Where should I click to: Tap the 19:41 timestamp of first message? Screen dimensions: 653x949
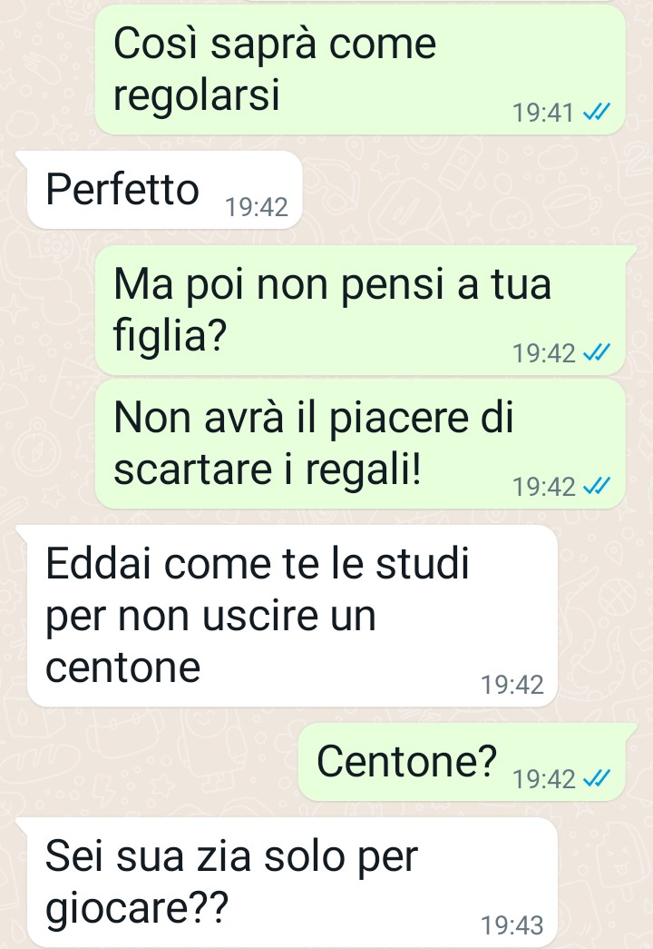pyautogui.click(x=543, y=113)
